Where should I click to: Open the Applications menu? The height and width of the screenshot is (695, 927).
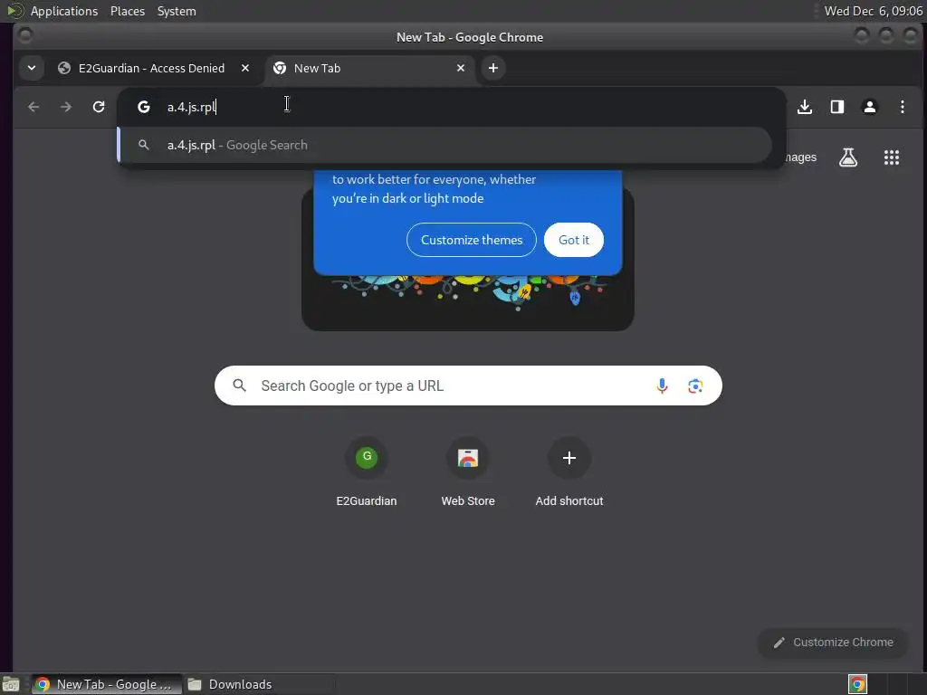tap(64, 11)
